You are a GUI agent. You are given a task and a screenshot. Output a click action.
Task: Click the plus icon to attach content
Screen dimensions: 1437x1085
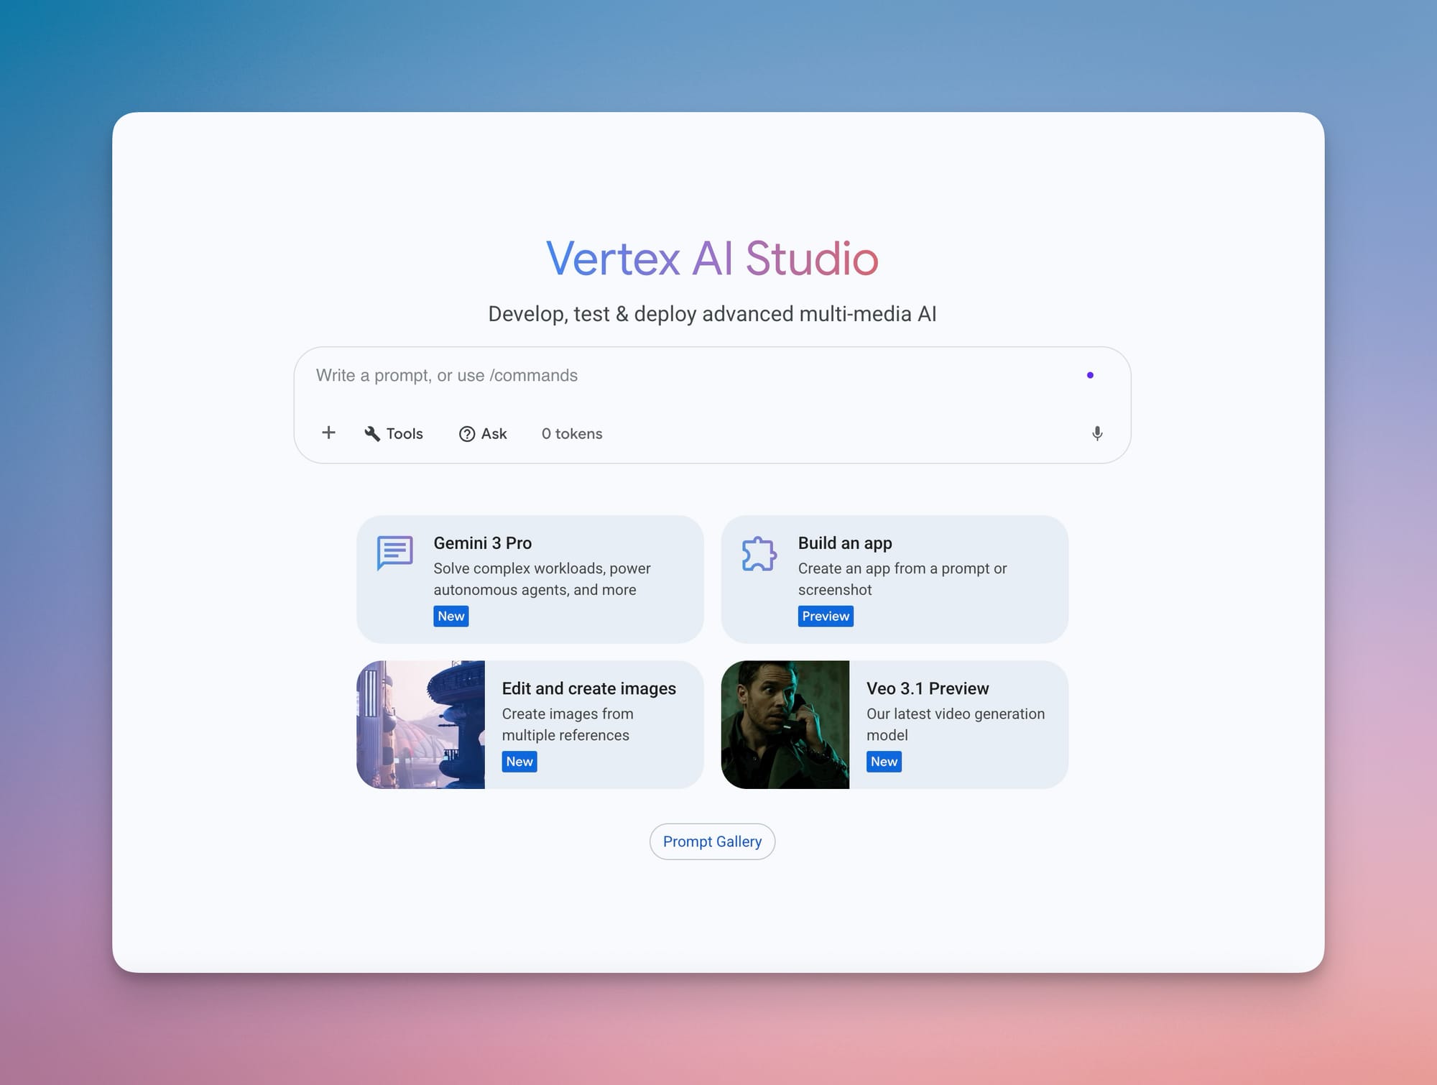[x=328, y=432]
